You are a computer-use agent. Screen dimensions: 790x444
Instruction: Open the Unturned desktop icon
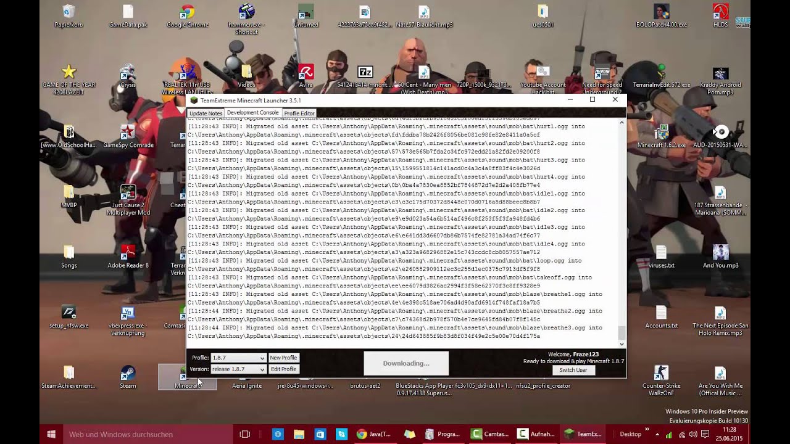click(x=306, y=16)
